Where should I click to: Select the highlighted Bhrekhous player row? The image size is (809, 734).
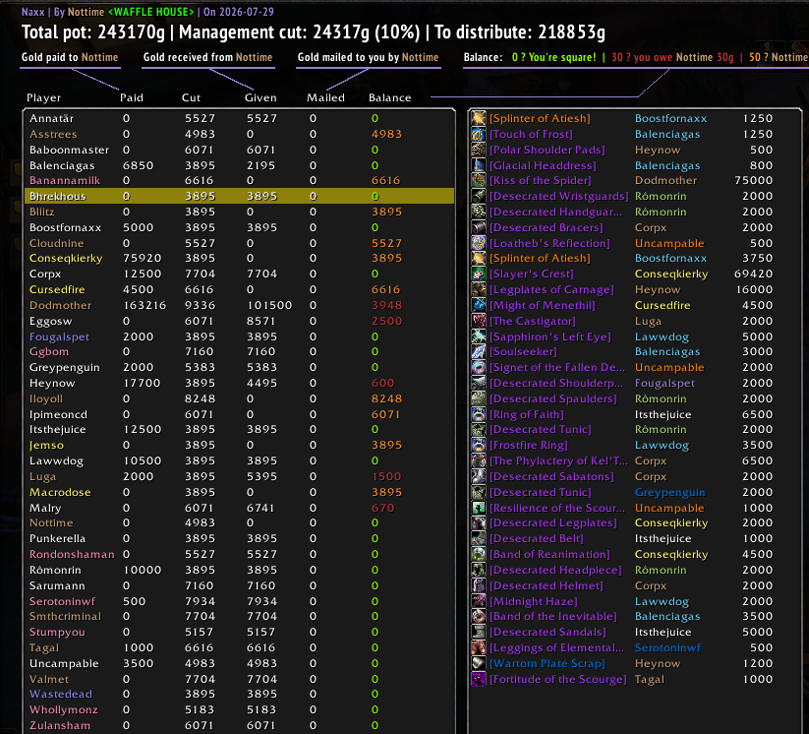240,196
